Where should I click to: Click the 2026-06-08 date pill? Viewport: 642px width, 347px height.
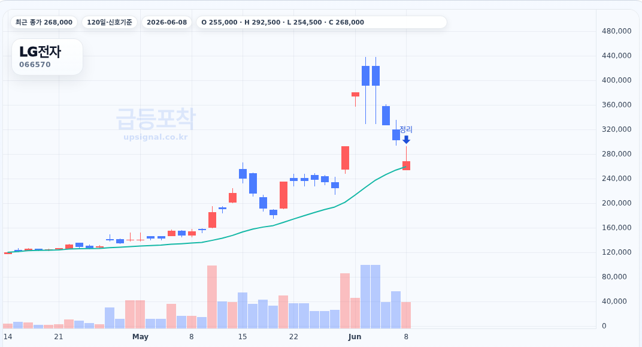166,22
